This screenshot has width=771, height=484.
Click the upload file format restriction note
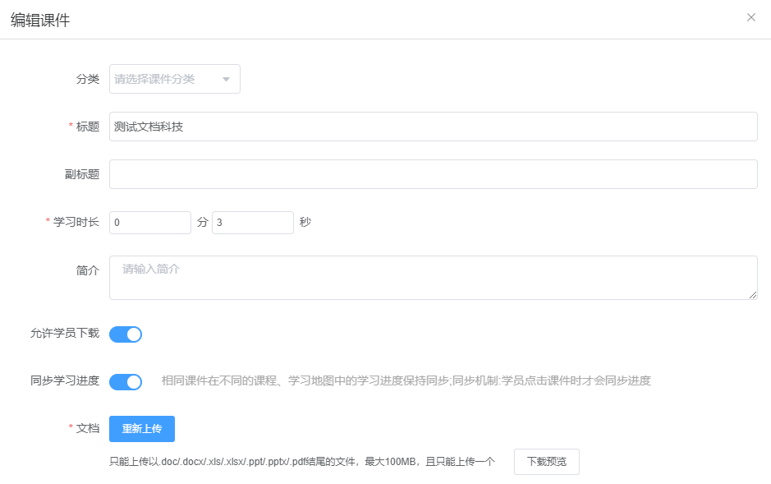(x=302, y=462)
